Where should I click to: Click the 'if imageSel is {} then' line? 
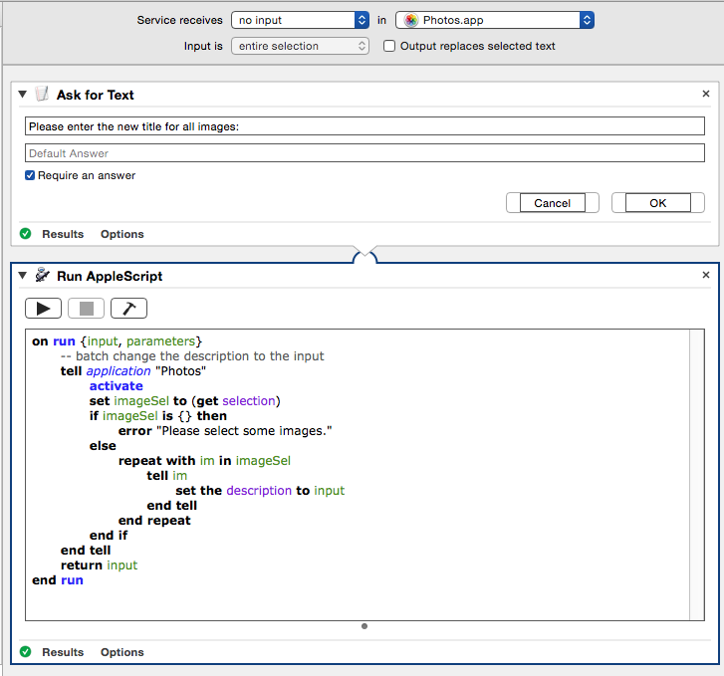[158, 415]
